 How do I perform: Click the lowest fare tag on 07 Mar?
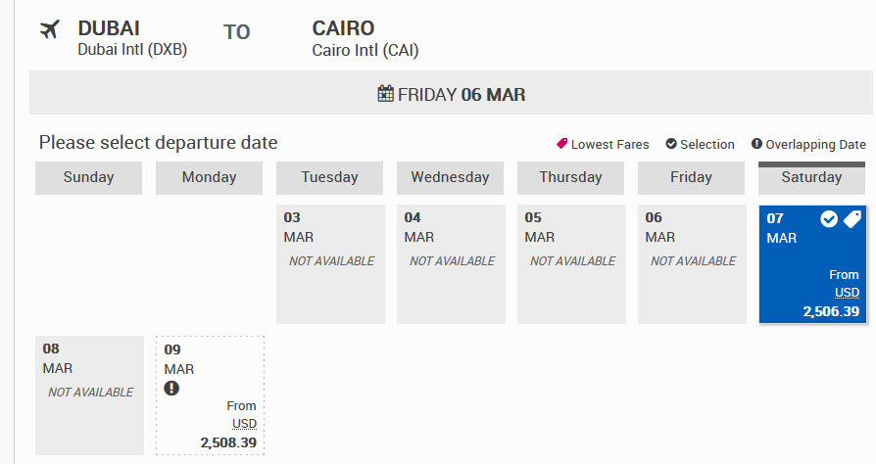point(852,219)
